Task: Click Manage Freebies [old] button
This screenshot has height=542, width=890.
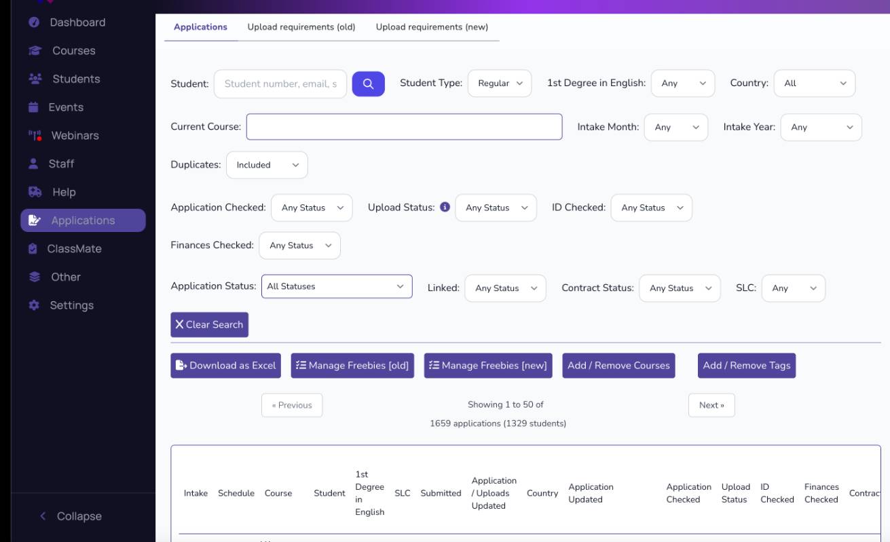Action: coord(352,366)
